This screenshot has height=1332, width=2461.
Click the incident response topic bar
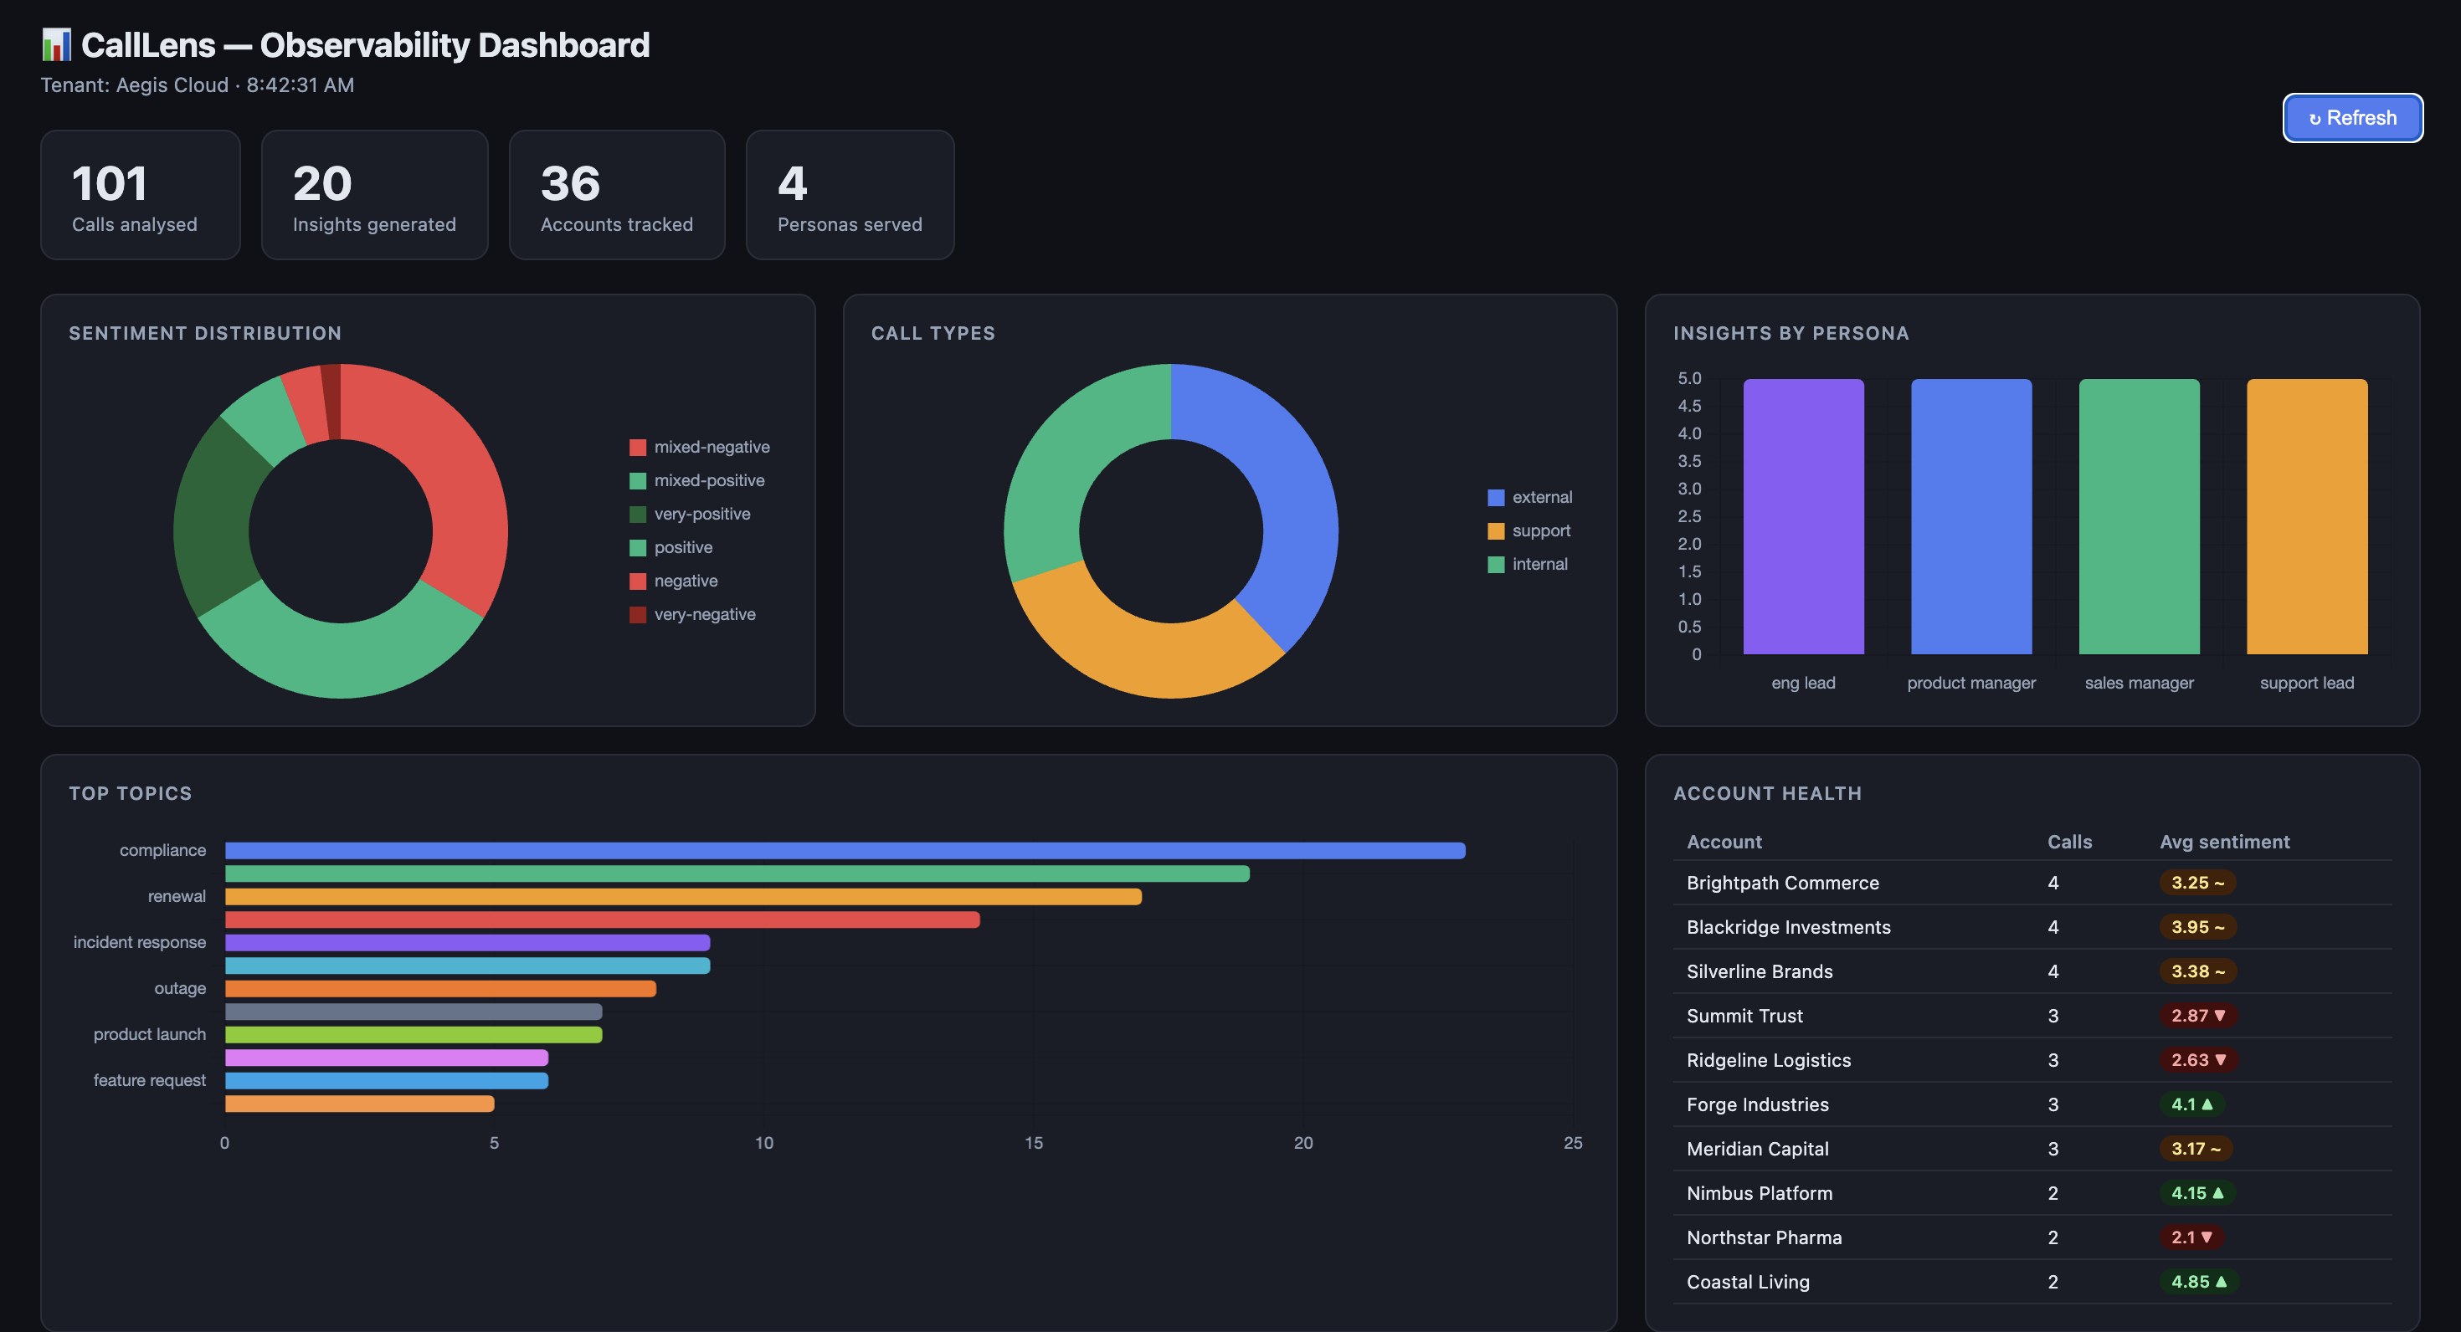pos(467,942)
